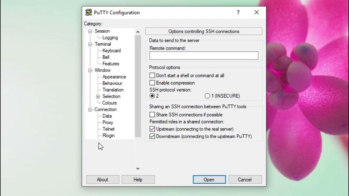Collapse the Session tree node
Image resolution: width=349 pixels, height=196 pixels.
pyautogui.click(x=90, y=31)
